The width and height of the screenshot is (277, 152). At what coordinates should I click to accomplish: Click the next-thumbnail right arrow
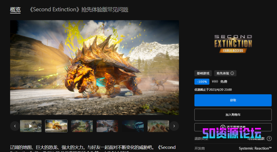point(174,126)
